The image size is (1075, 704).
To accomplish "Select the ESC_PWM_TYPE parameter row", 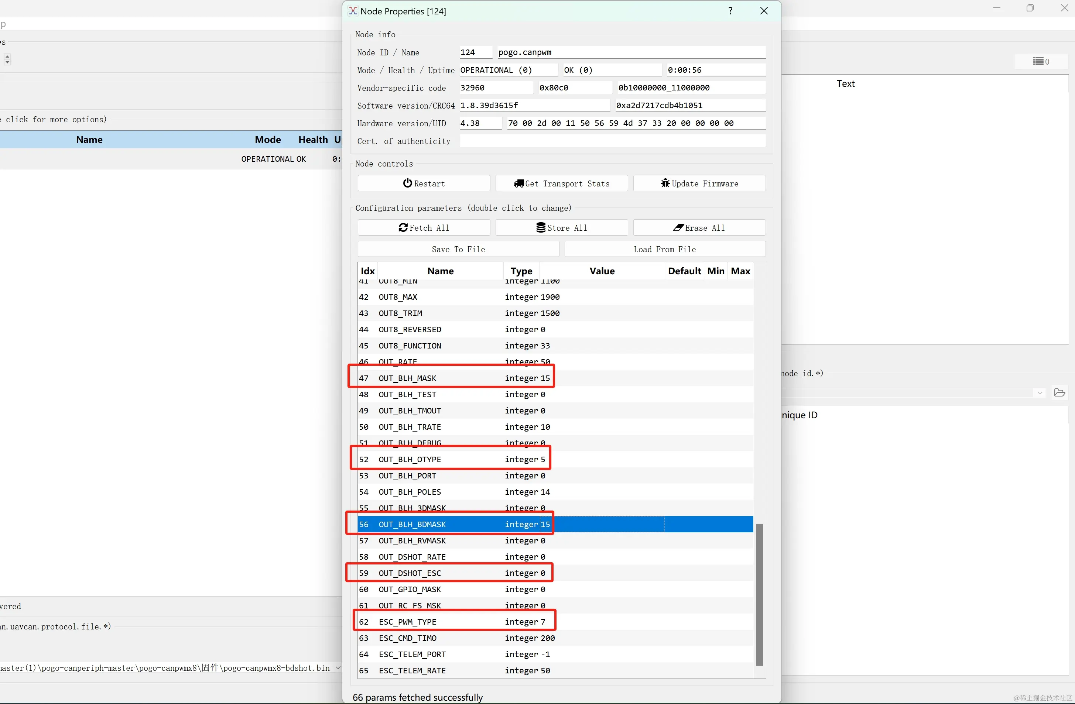I will point(452,622).
